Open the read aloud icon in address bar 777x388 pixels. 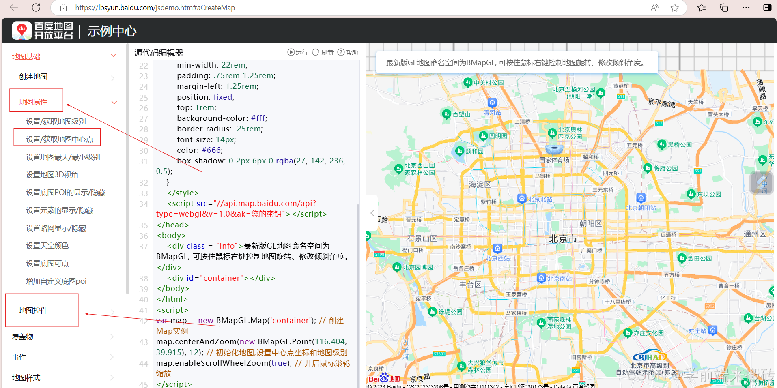pyautogui.click(x=654, y=8)
